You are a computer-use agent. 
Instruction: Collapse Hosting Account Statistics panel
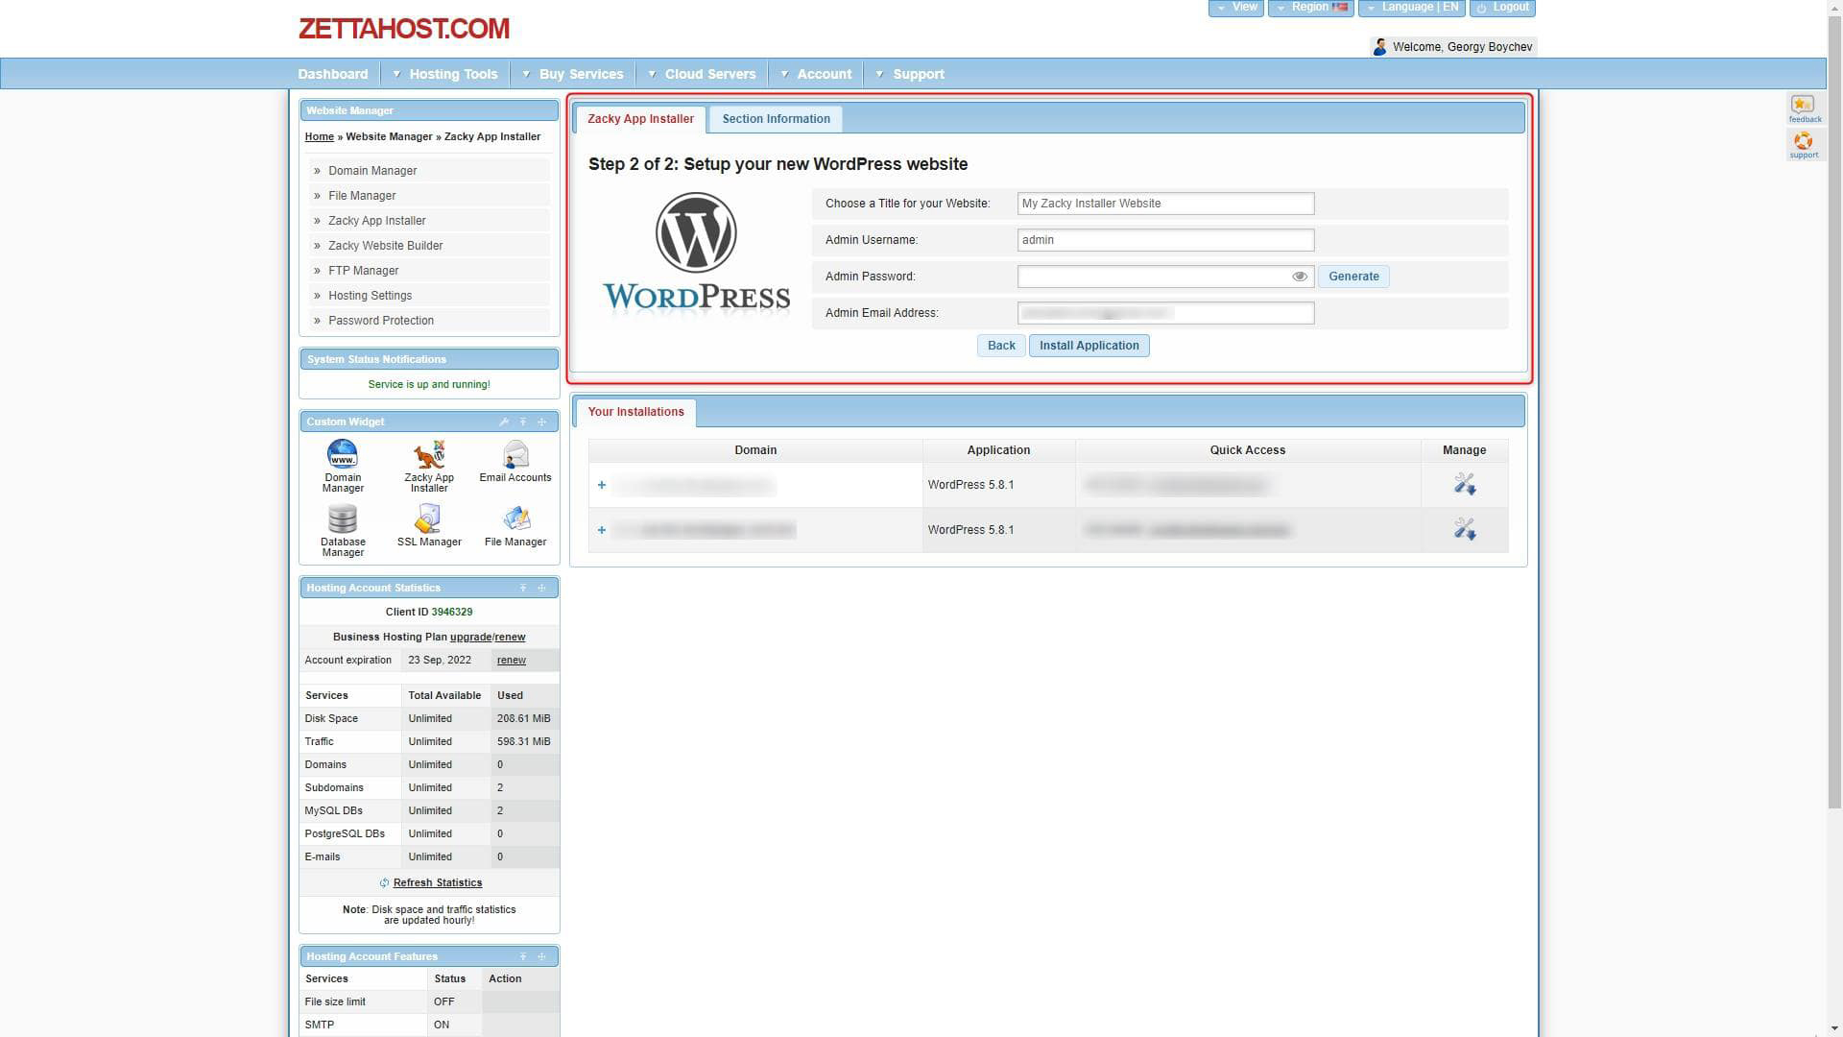point(523,588)
